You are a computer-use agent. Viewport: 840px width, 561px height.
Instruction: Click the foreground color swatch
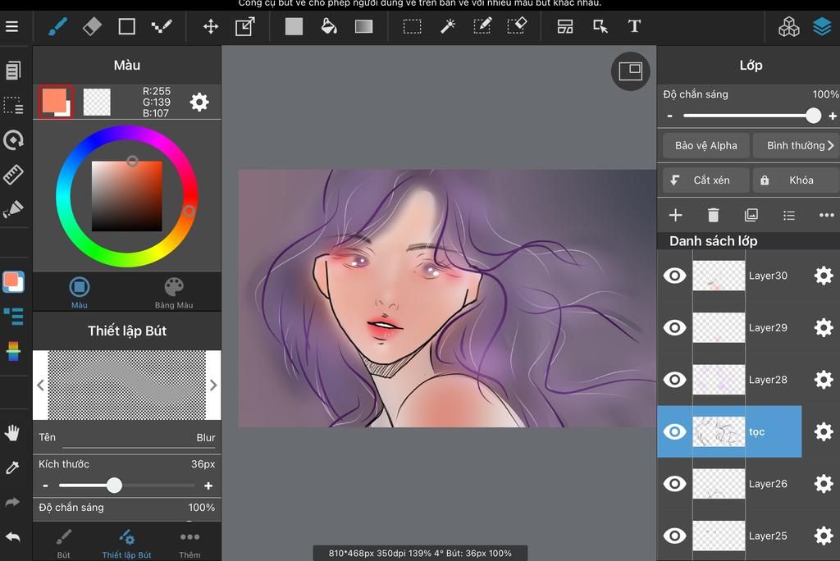pyautogui.click(x=55, y=101)
